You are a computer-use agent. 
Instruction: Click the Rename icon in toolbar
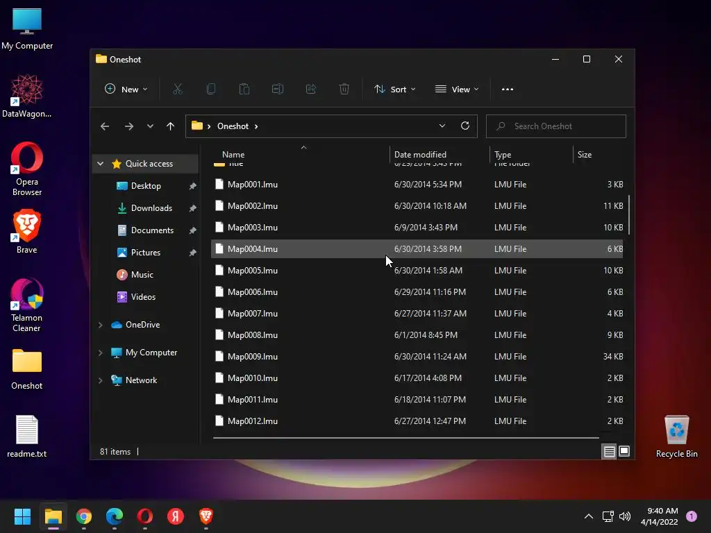tap(278, 90)
